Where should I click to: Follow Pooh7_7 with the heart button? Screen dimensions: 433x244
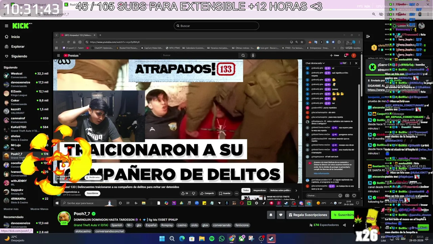pyautogui.click(x=280, y=215)
